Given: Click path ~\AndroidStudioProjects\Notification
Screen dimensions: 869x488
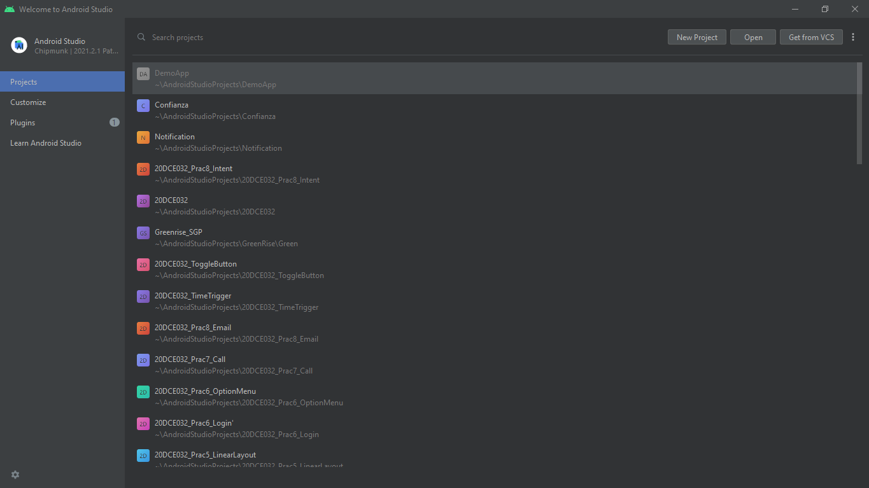Looking at the screenshot, I should click(x=218, y=148).
